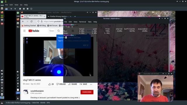Click the dolphin channel avatar
The width and height of the screenshot is (187, 105).
[26, 92]
